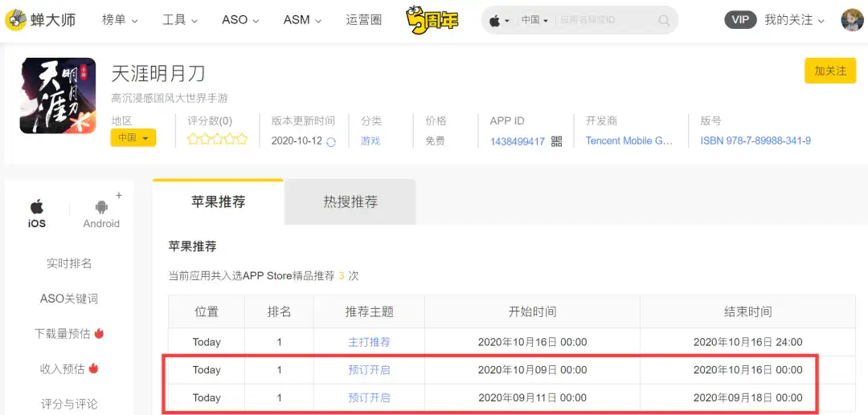This screenshot has height=415, width=868.
Task: Open the yellow 中国 region dropdown
Action: 133,137
